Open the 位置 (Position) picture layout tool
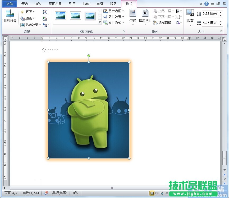229x198 pixels. pos(132,16)
